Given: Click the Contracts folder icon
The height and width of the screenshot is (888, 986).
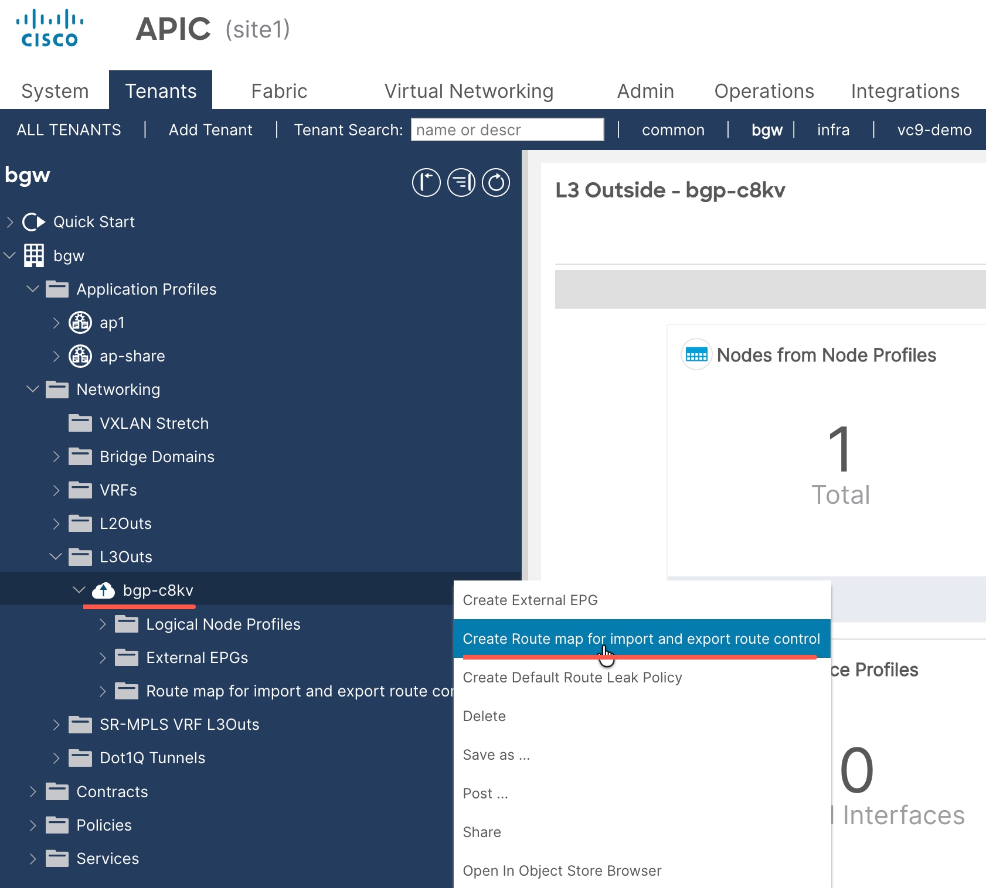Looking at the screenshot, I should tap(57, 791).
